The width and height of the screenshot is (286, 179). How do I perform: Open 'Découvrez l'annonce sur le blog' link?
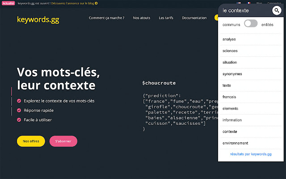72,3
